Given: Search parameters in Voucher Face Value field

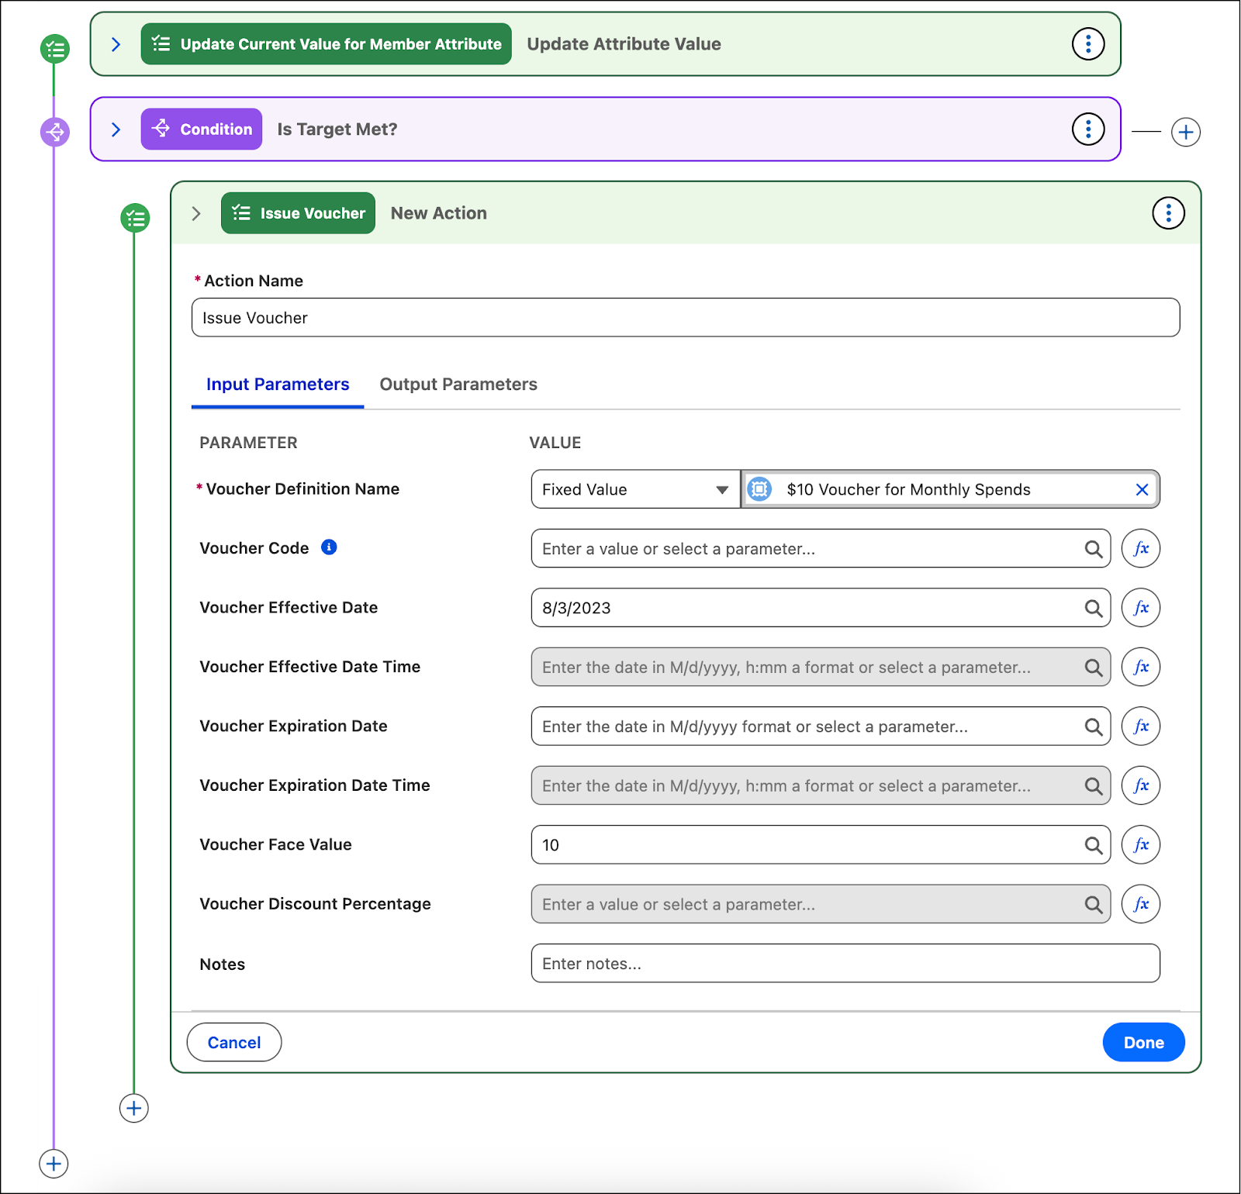Looking at the screenshot, I should [x=1094, y=845].
